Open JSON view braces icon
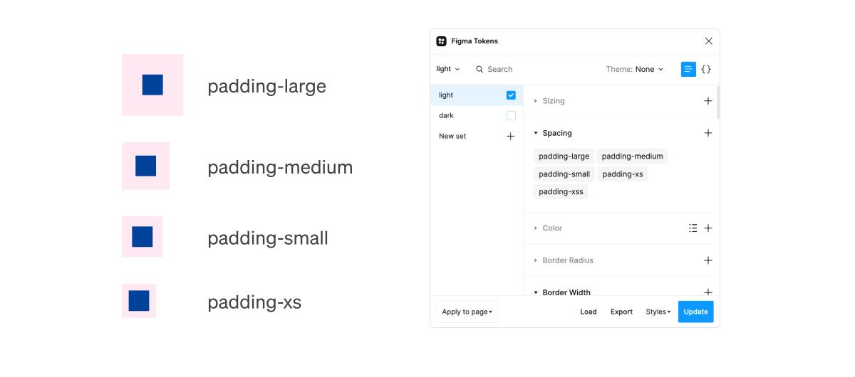Screen dimensions: 855x377 [706, 69]
